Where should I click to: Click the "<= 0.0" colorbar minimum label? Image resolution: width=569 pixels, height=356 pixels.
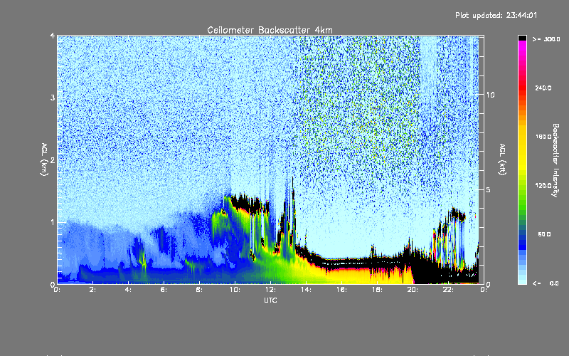click(x=546, y=283)
